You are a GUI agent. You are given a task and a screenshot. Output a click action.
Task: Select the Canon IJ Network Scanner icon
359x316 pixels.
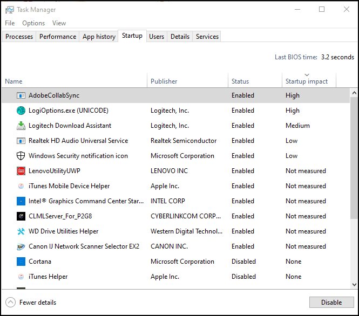[x=21, y=246]
